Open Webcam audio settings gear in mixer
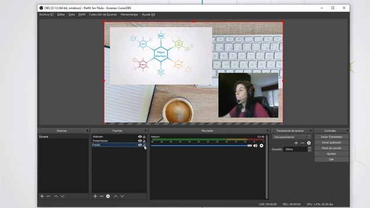The width and height of the screenshot is (370, 208). [x=261, y=146]
